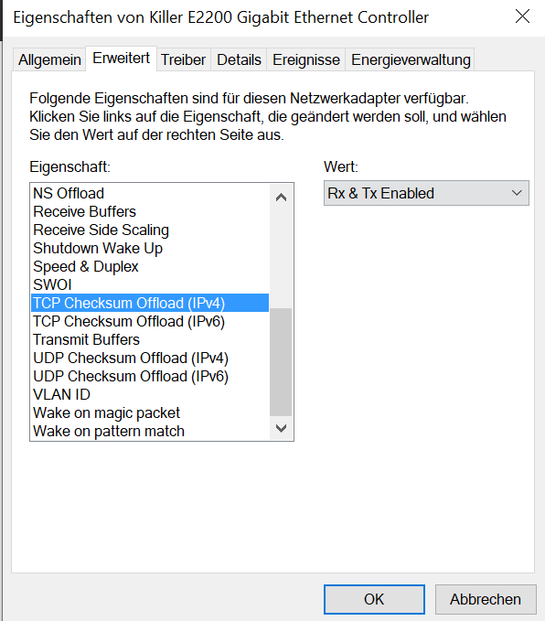Switch to the Allgemein tab
This screenshot has height=621, width=545.
[x=49, y=59]
